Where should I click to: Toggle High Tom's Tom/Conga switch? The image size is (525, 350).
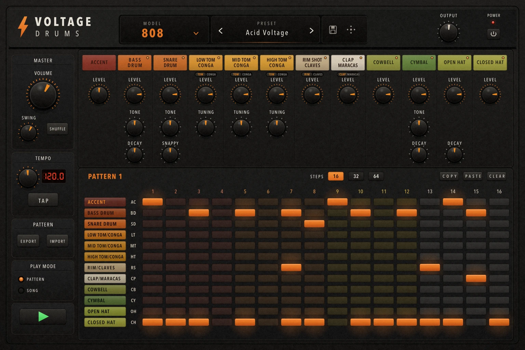coord(277,74)
